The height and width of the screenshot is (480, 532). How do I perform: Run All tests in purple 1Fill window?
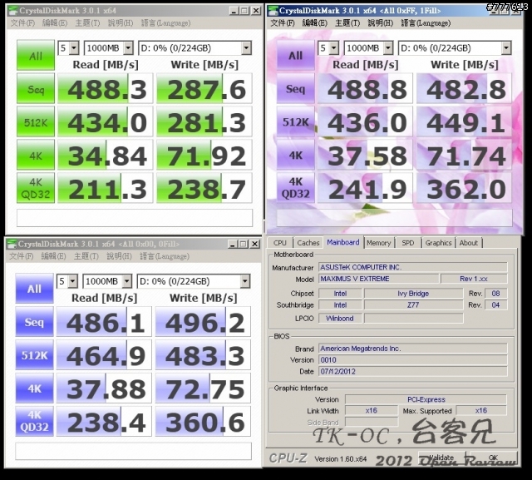point(296,56)
